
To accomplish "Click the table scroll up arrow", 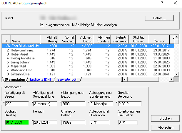I will click(x=176, y=37).
